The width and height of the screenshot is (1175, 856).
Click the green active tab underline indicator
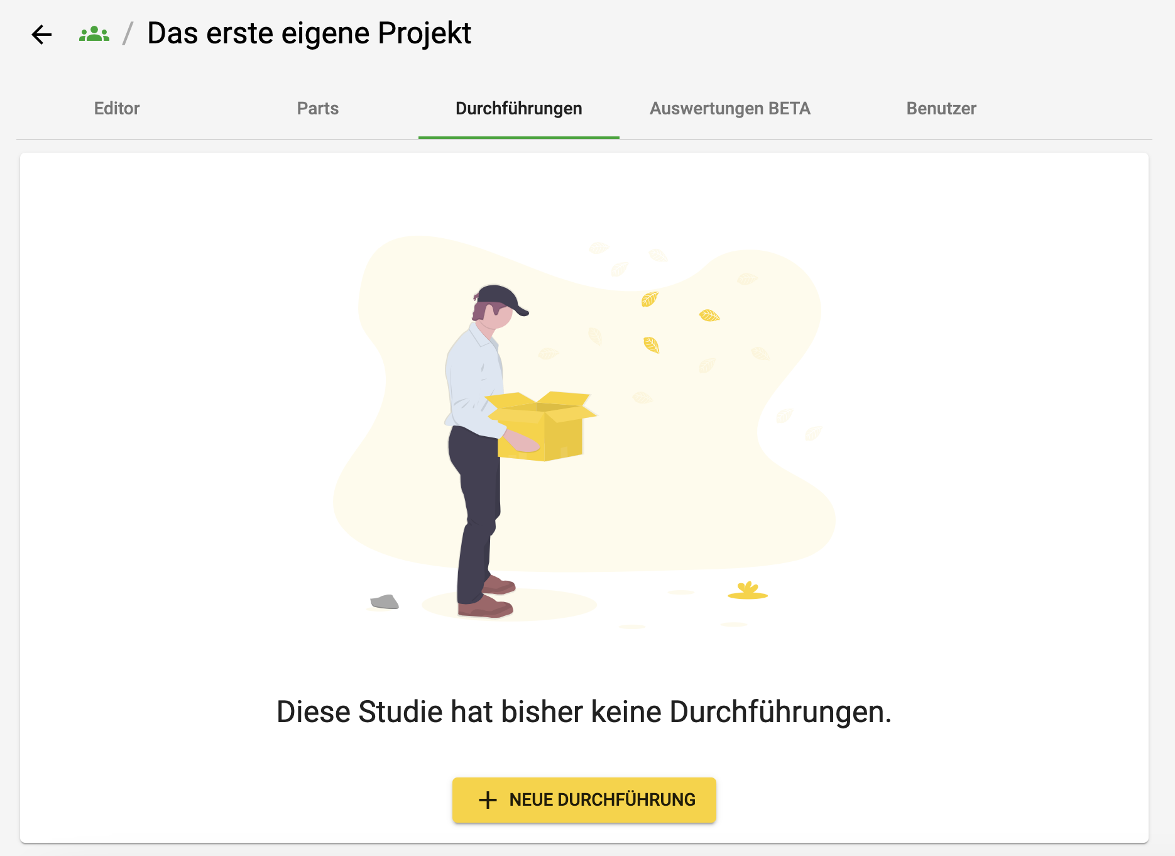tap(519, 138)
